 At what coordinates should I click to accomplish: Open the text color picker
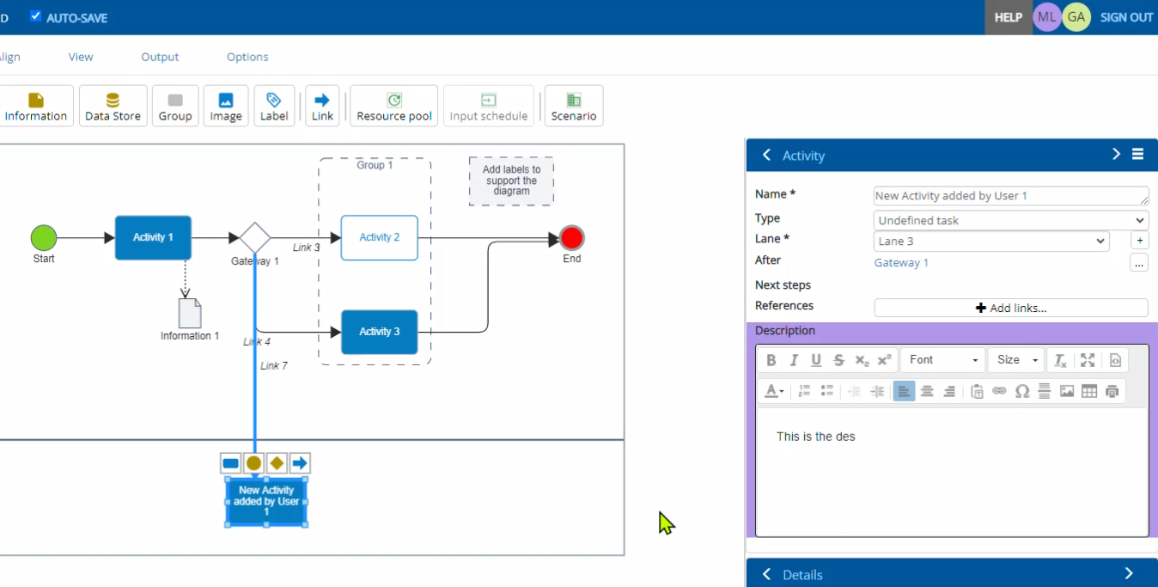click(774, 391)
